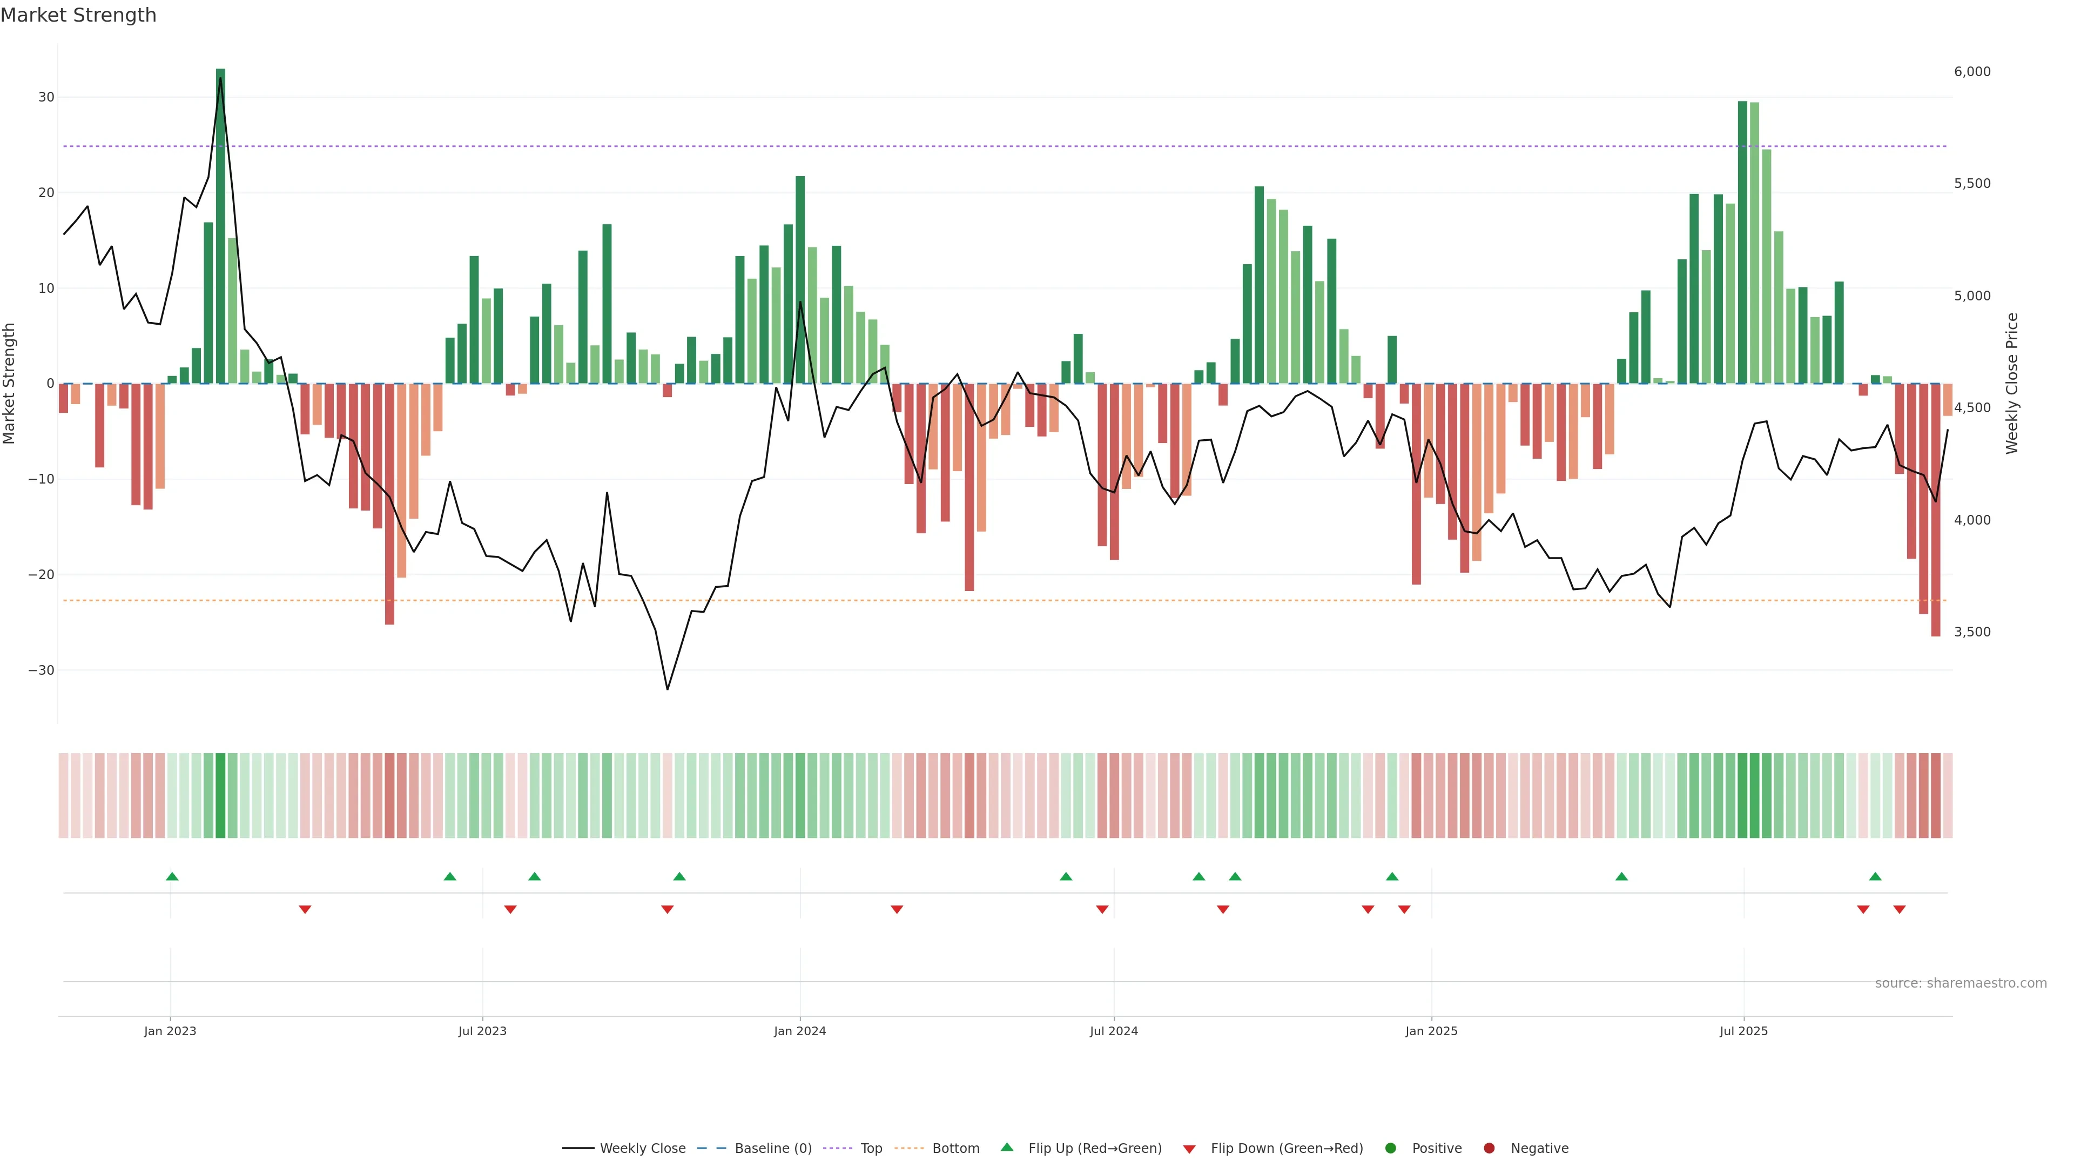
Task: Click the Weekly Close Price axis title
Action: (2012, 384)
